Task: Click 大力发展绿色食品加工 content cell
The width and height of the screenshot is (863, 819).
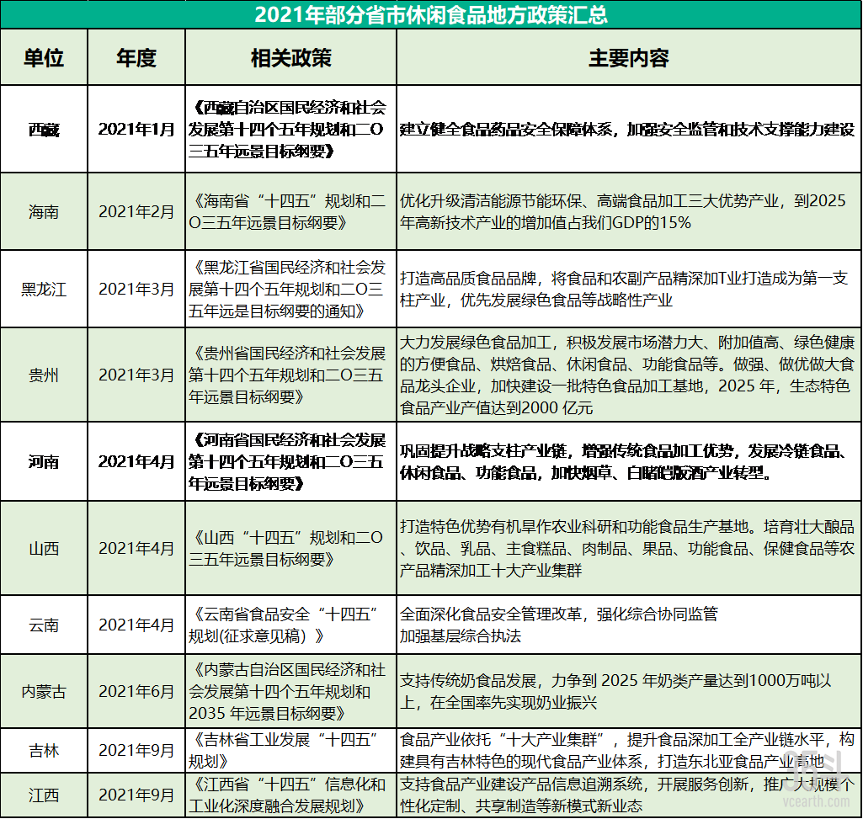Action: coord(629,375)
